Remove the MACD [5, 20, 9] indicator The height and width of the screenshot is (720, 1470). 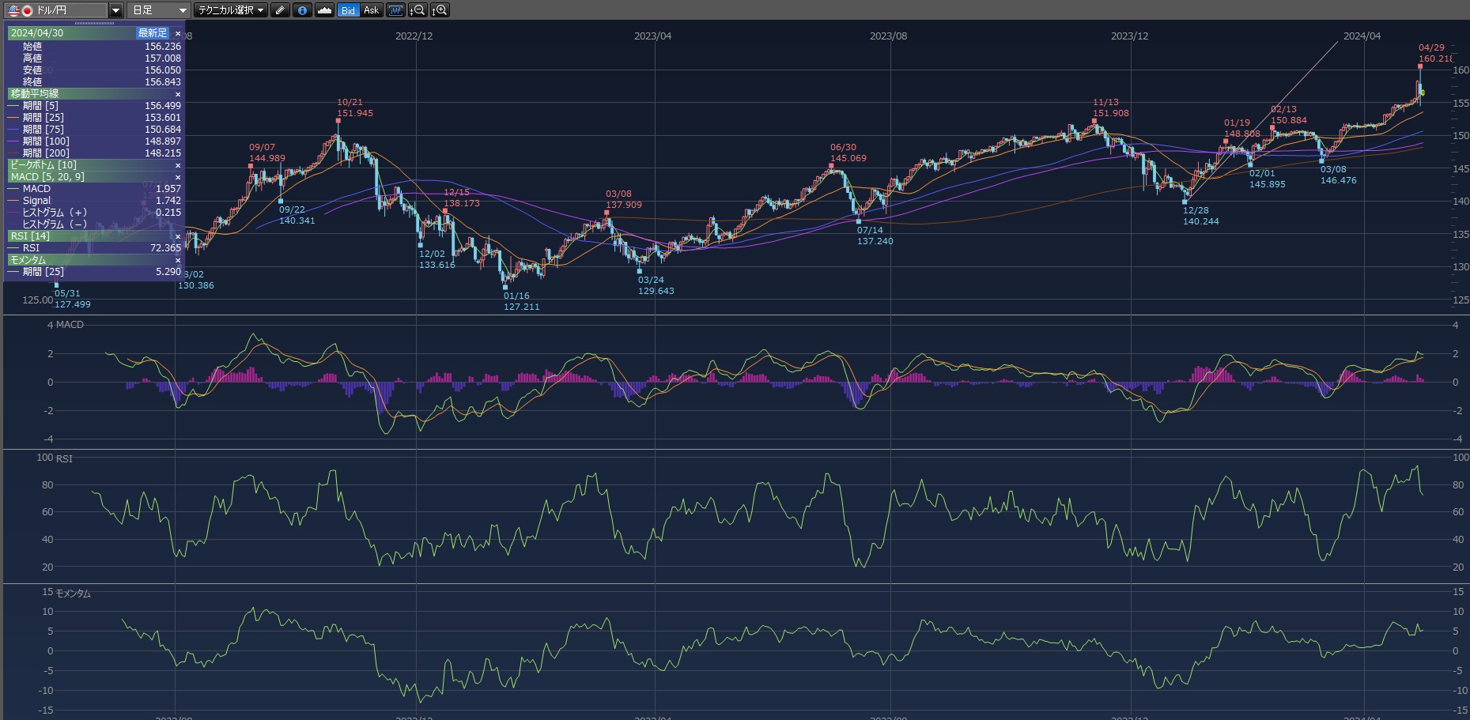(x=178, y=177)
